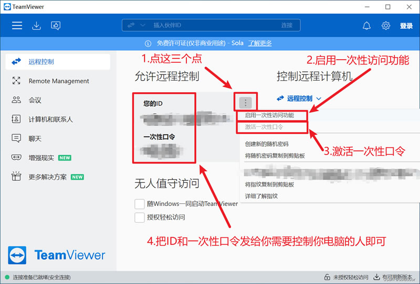Open Remote Management in sidebar
This screenshot has height=284, width=420.
pos(58,81)
